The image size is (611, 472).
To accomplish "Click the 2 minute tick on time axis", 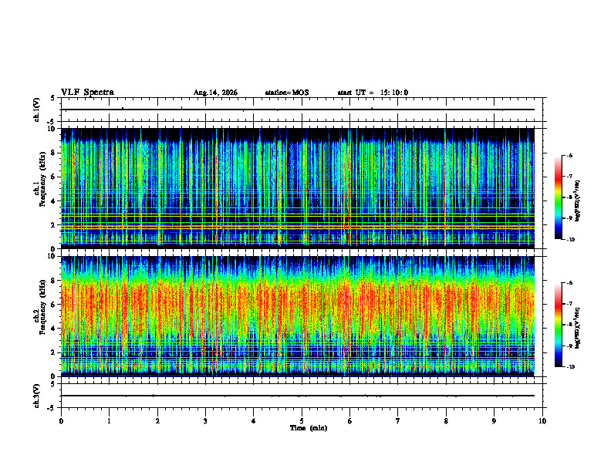I will [157, 421].
